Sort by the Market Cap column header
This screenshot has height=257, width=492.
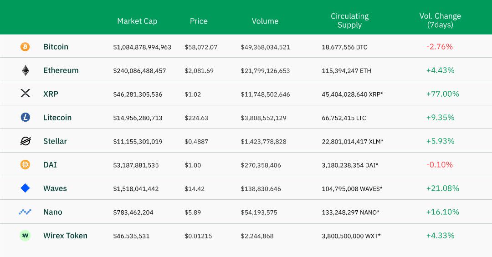pos(137,21)
